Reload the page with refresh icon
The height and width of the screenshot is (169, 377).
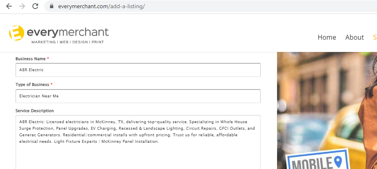35,6
